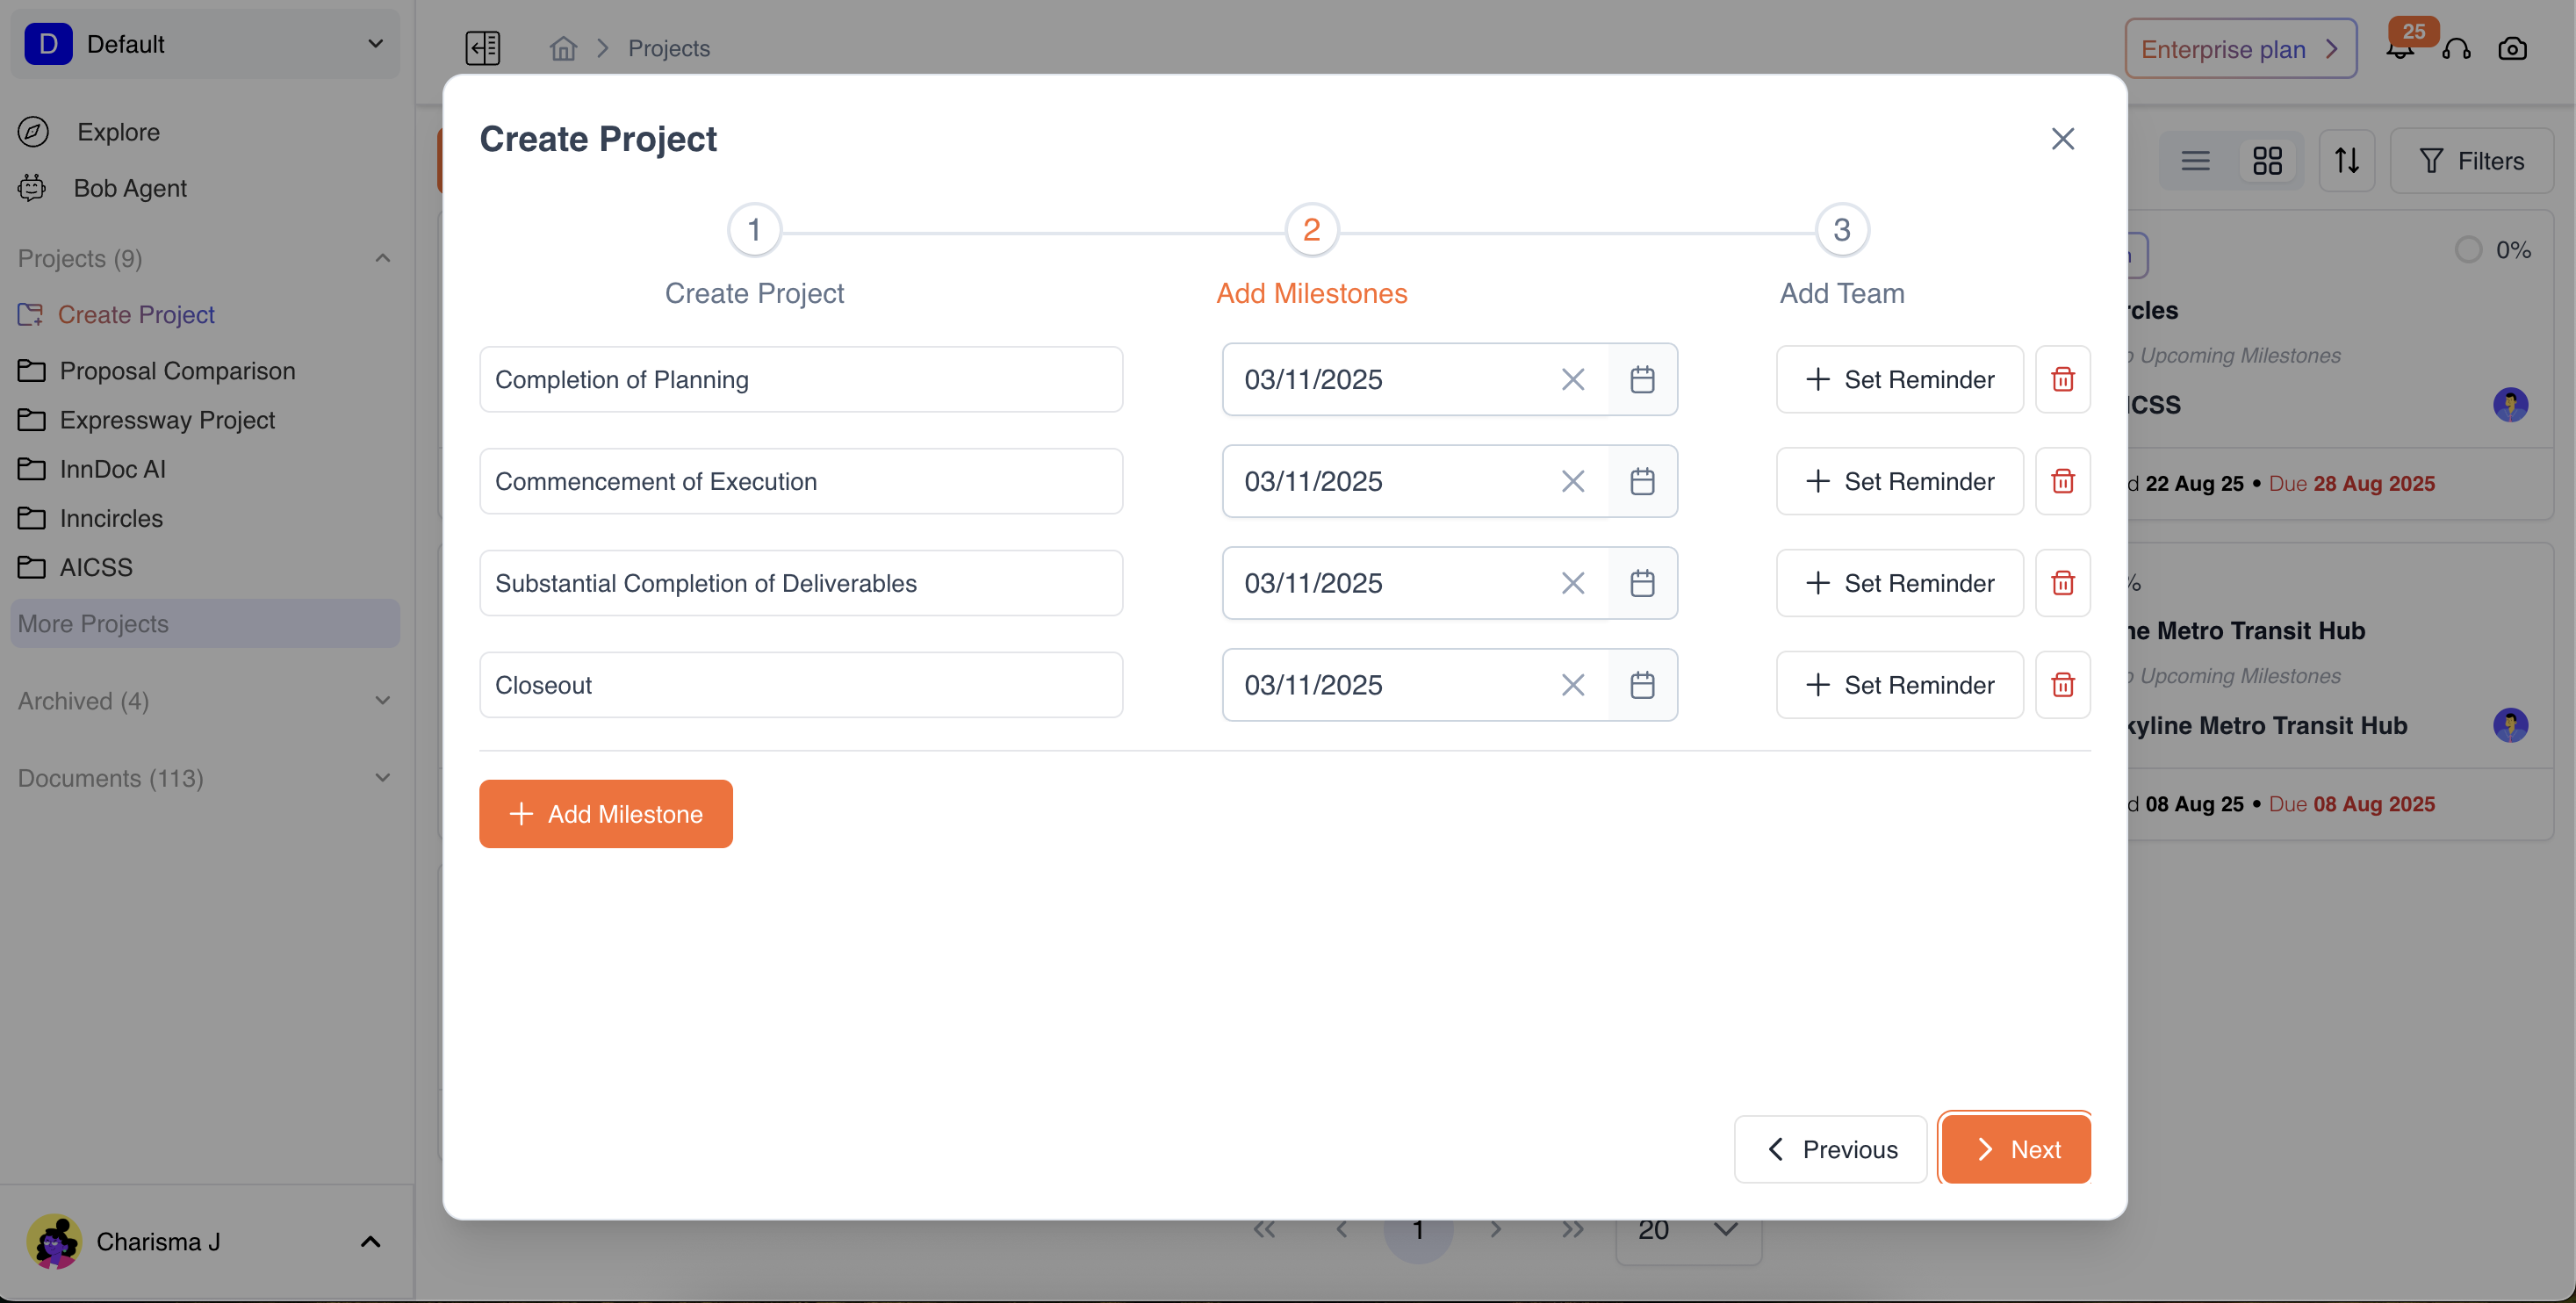Open Bob Agent from sidebar

[x=130, y=188]
